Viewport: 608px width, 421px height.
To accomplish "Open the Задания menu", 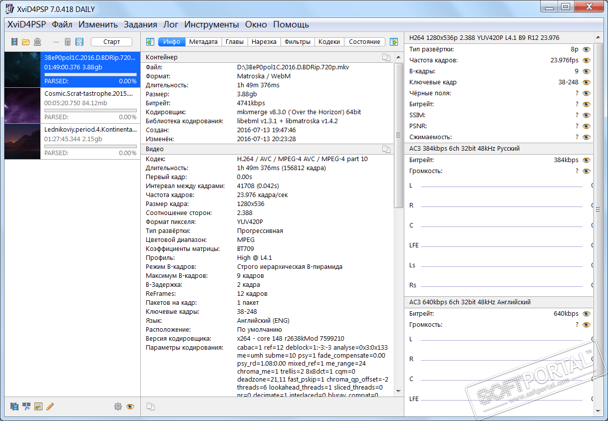I will tap(140, 24).
